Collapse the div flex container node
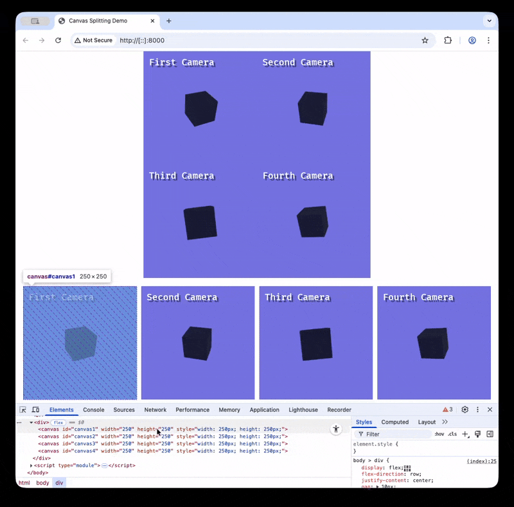Screen dimensions: 514x507 tap(31, 422)
